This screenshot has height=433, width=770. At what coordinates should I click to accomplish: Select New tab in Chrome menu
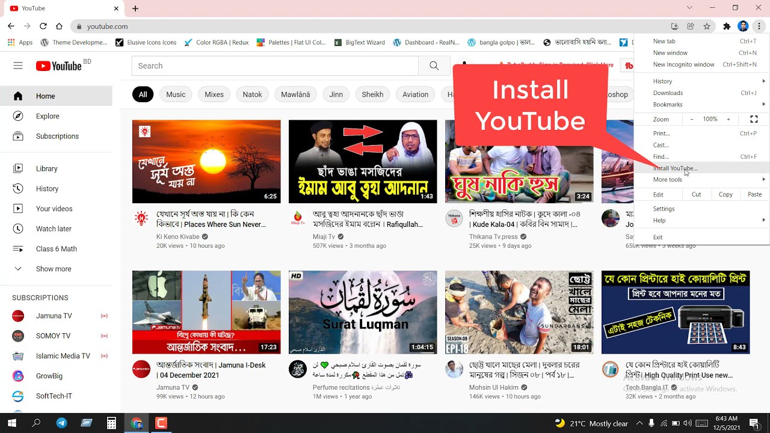click(x=703, y=41)
